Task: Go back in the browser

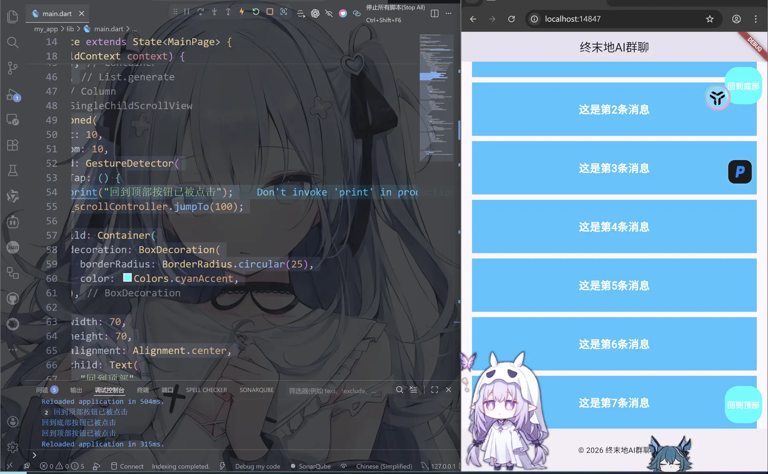Action: (x=473, y=19)
